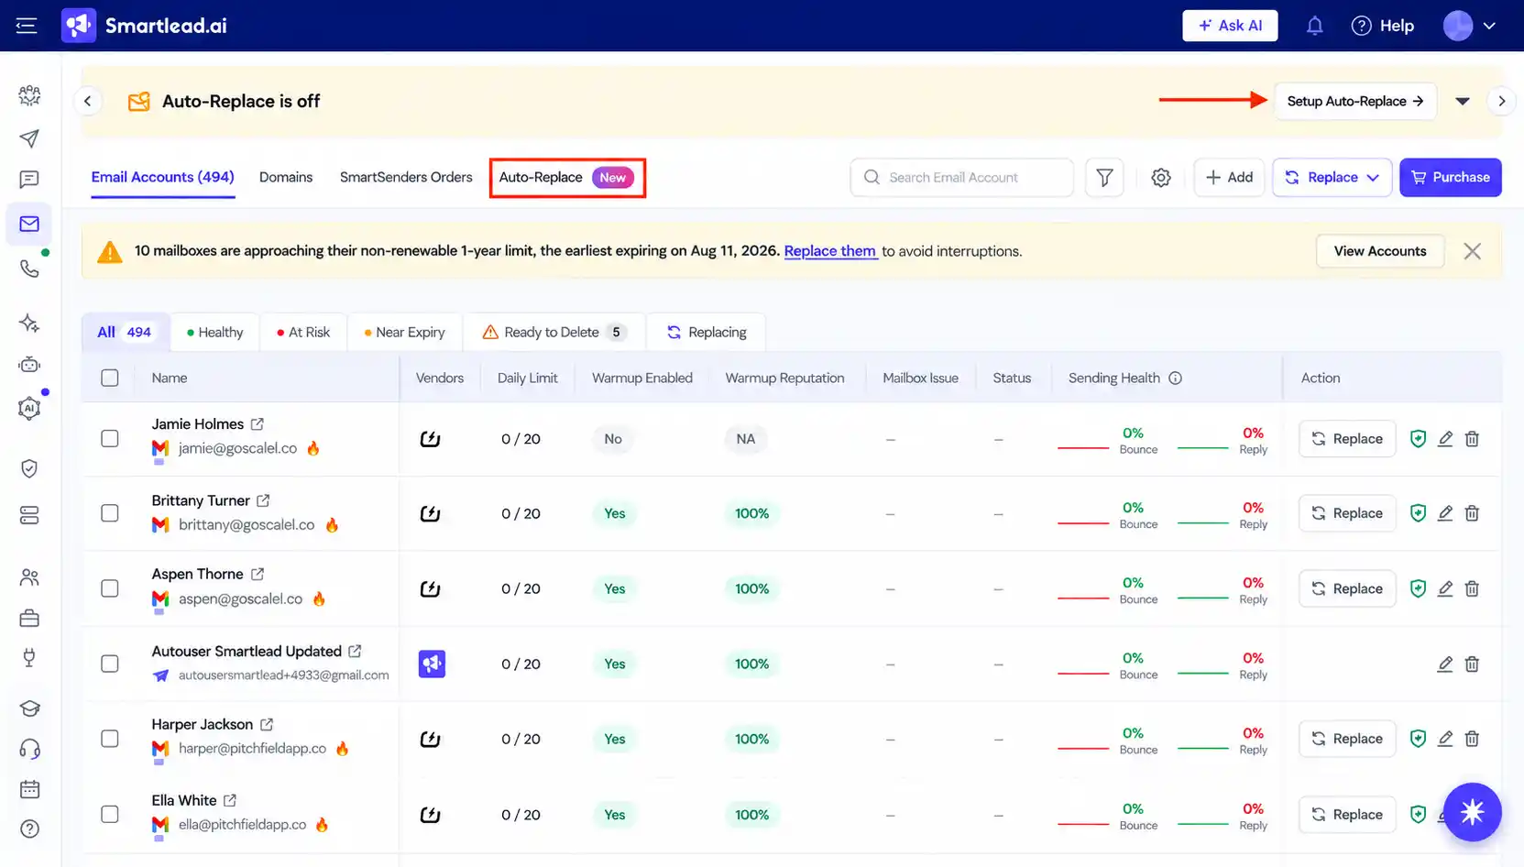Filter by Near Expiry tab
The height and width of the screenshot is (867, 1524).
coord(404,333)
